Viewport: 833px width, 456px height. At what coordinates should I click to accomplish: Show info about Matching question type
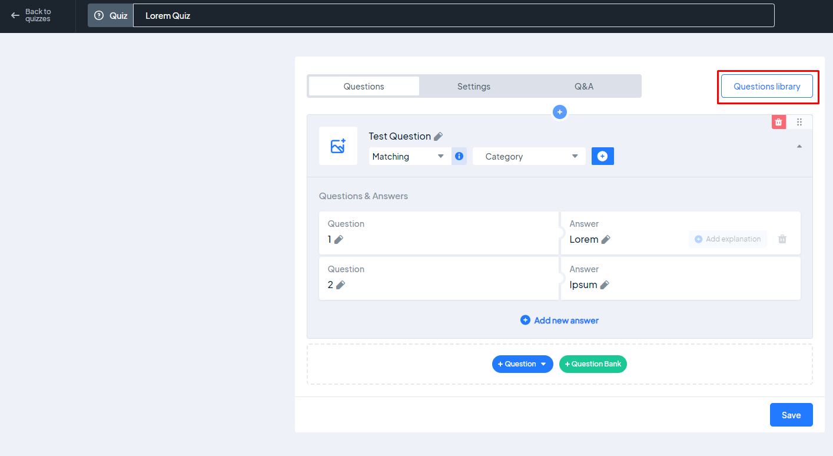(x=459, y=156)
